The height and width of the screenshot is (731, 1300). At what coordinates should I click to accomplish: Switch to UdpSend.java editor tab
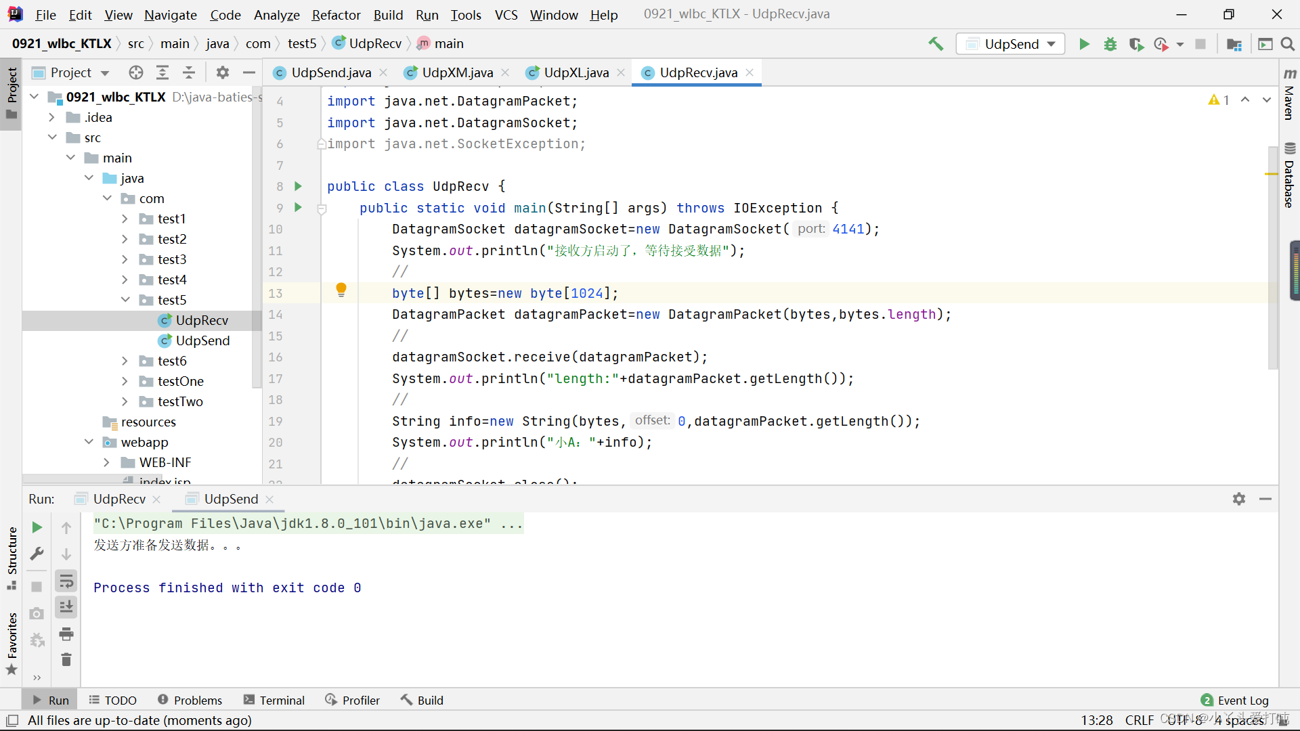point(331,72)
